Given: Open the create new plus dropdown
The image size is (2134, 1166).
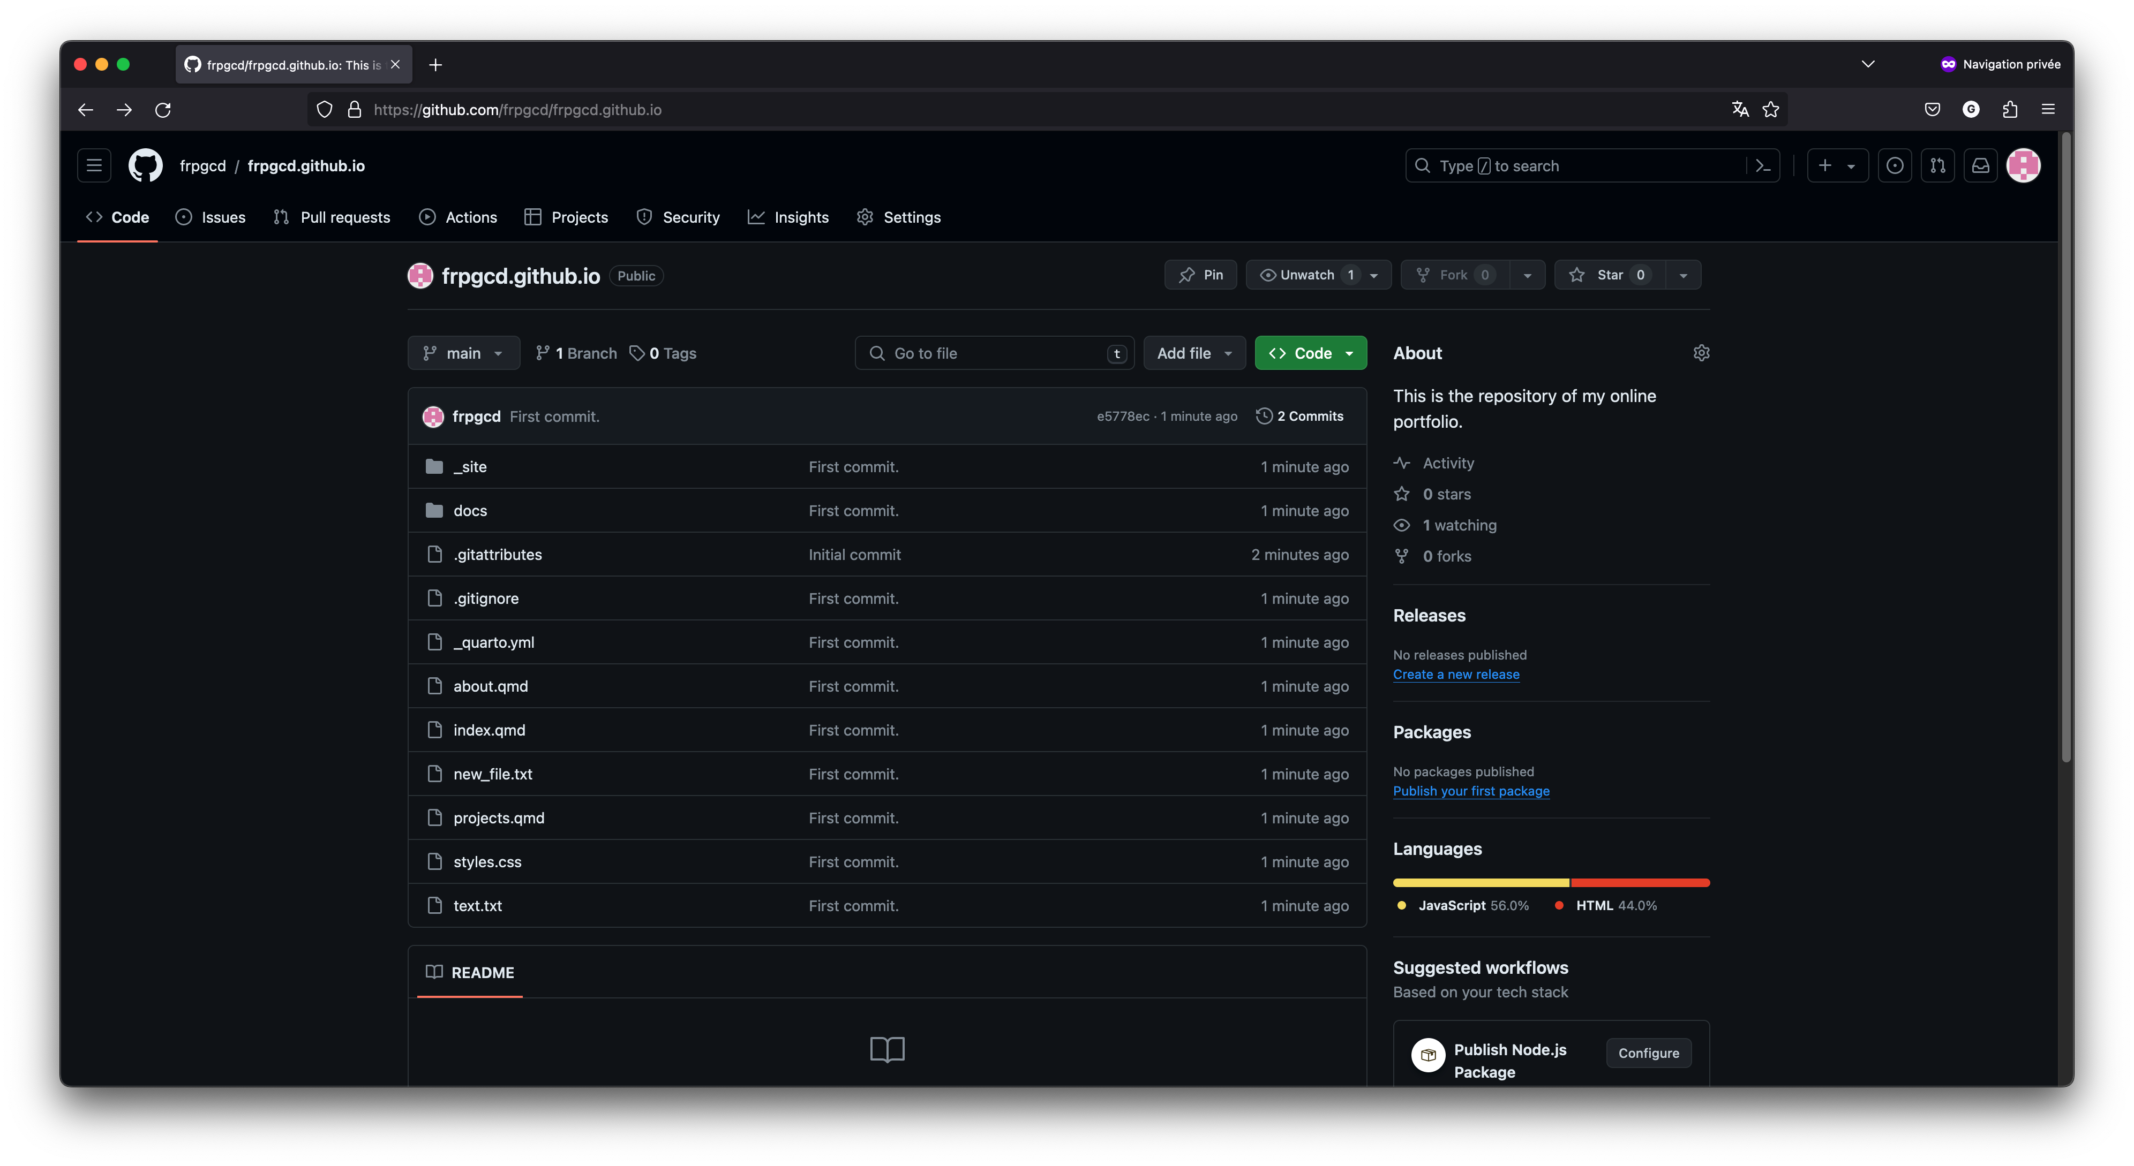Looking at the screenshot, I should coord(1837,165).
